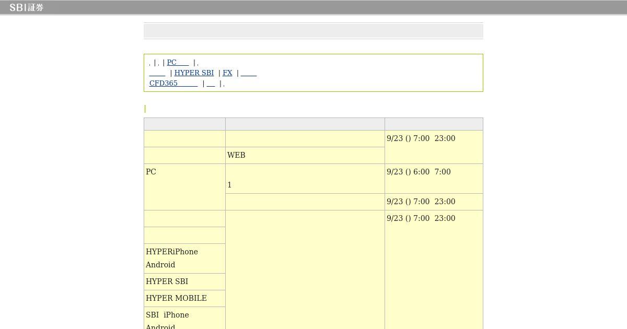Click the SBI証券 logo in header
Screen dimensions: 627x329
26,8
